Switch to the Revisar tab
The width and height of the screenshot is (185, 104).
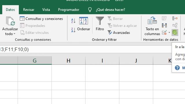(29, 10)
